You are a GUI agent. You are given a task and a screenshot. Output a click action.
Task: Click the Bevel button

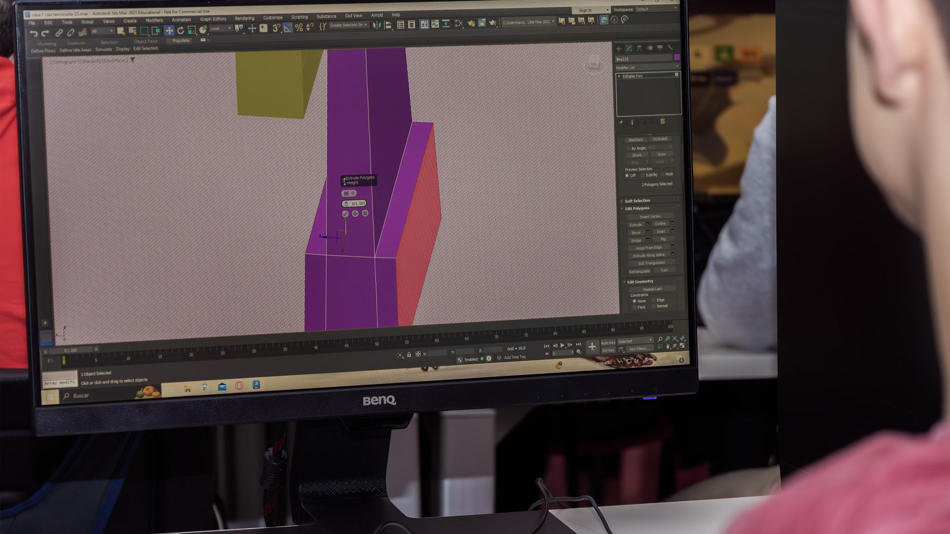pyautogui.click(x=636, y=232)
